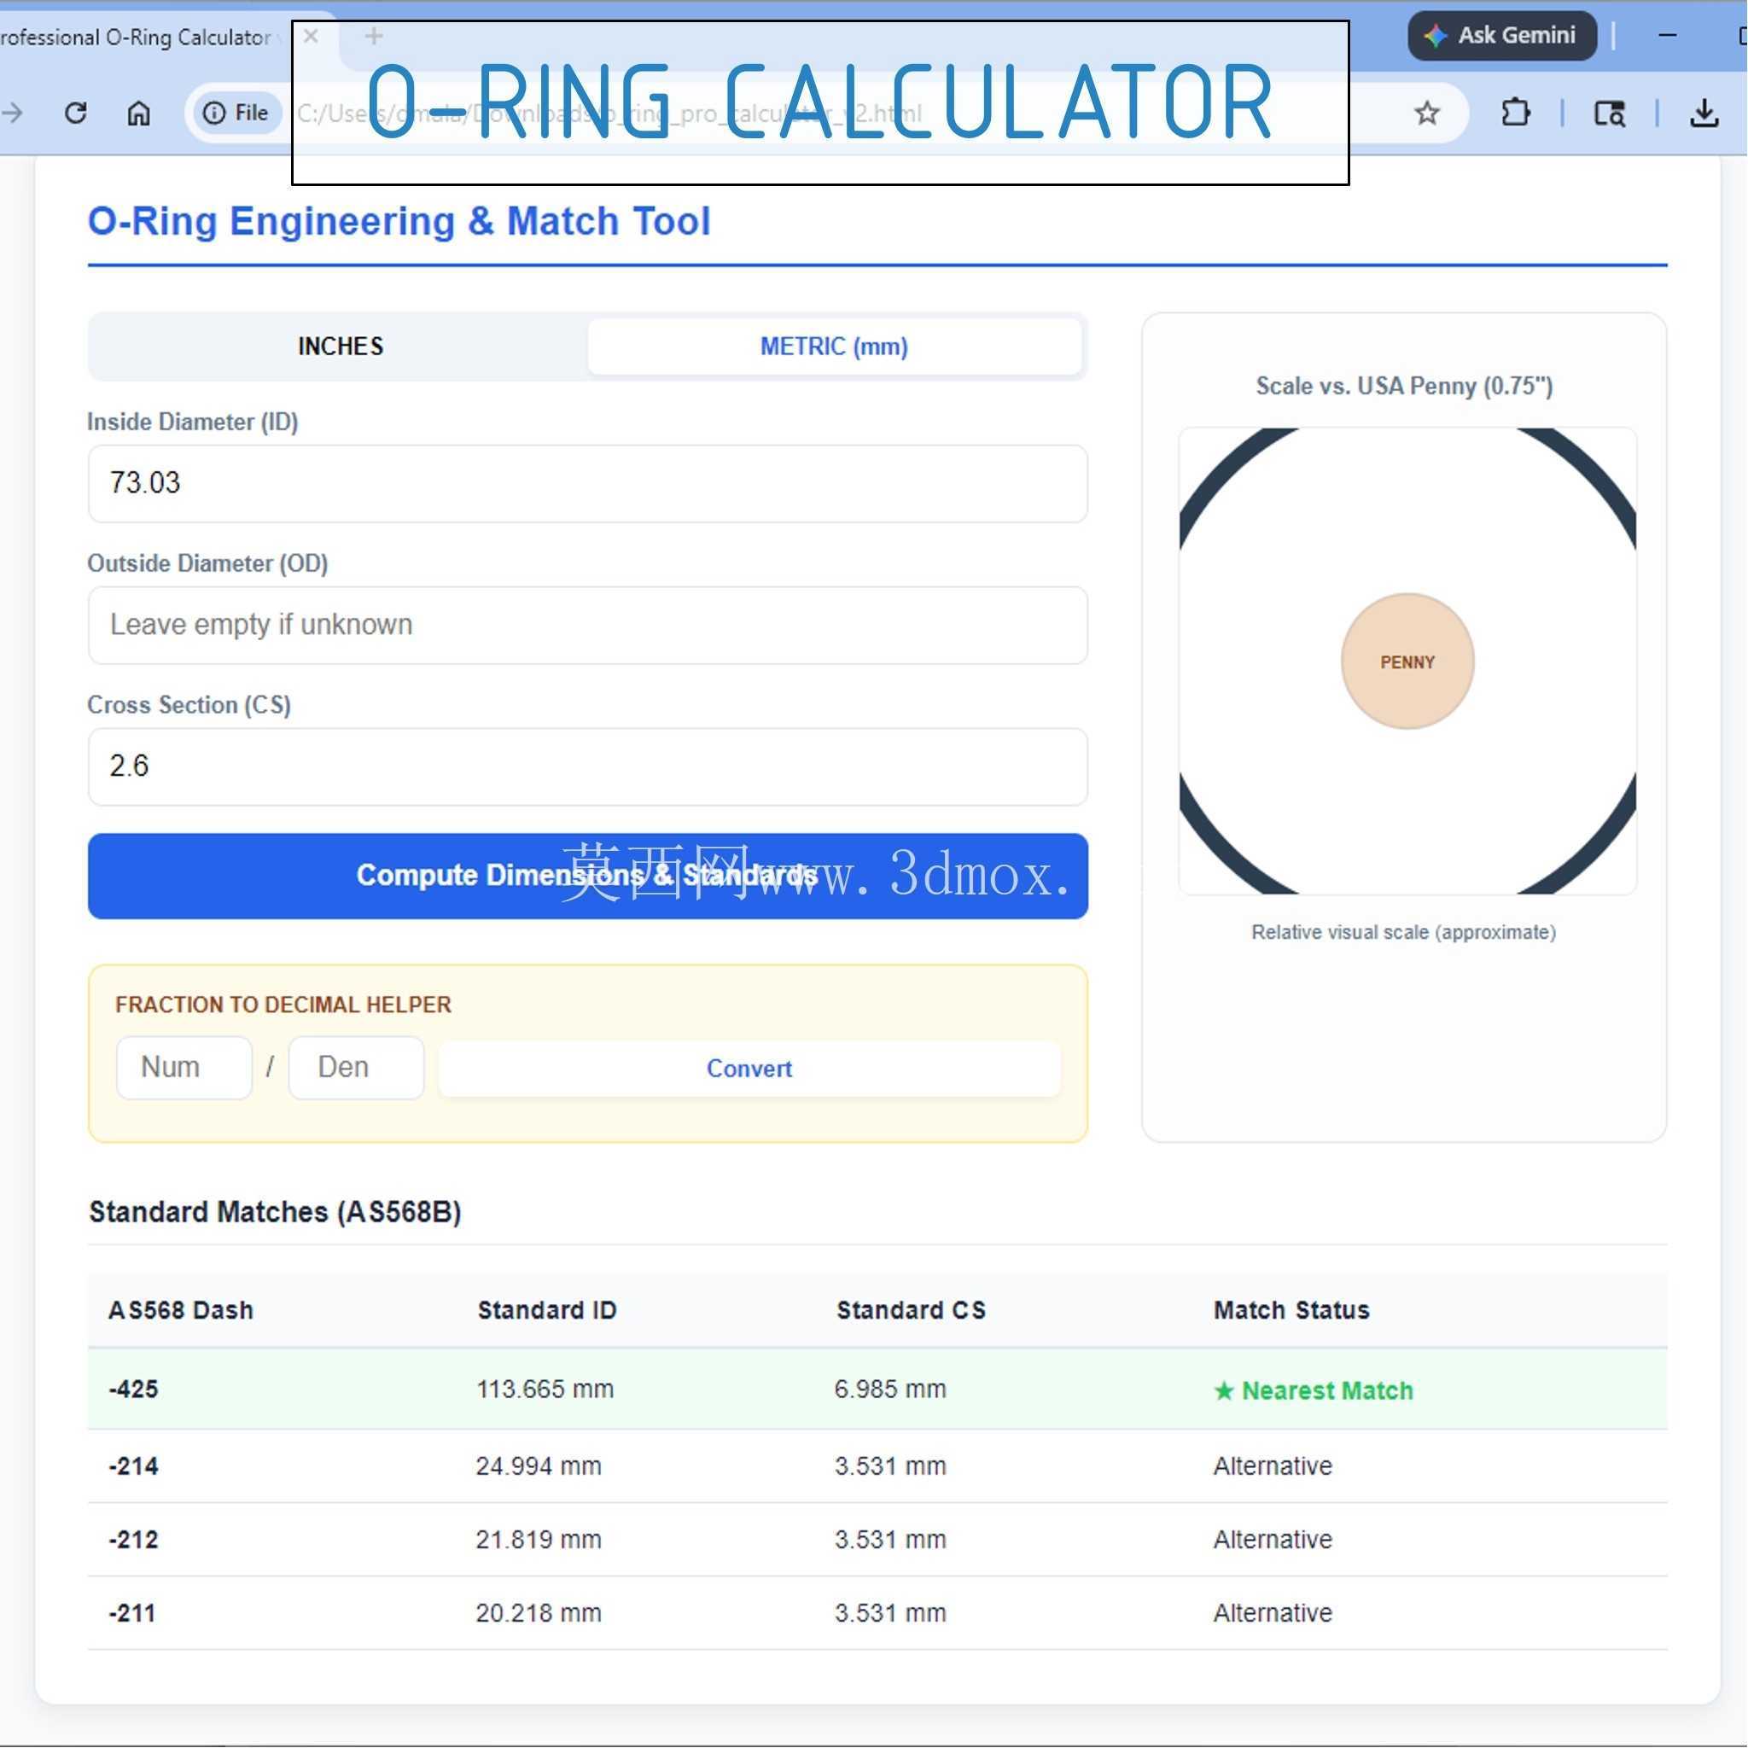The width and height of the screenshot is (1748, 1748).
Task: Open the browser Downloads icon
Action: click(x=1704, y=114)
